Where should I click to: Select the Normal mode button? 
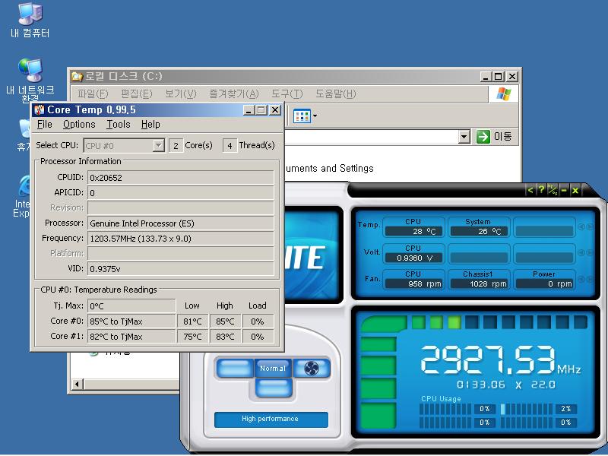pyautogui.click(x=273, y=369)
